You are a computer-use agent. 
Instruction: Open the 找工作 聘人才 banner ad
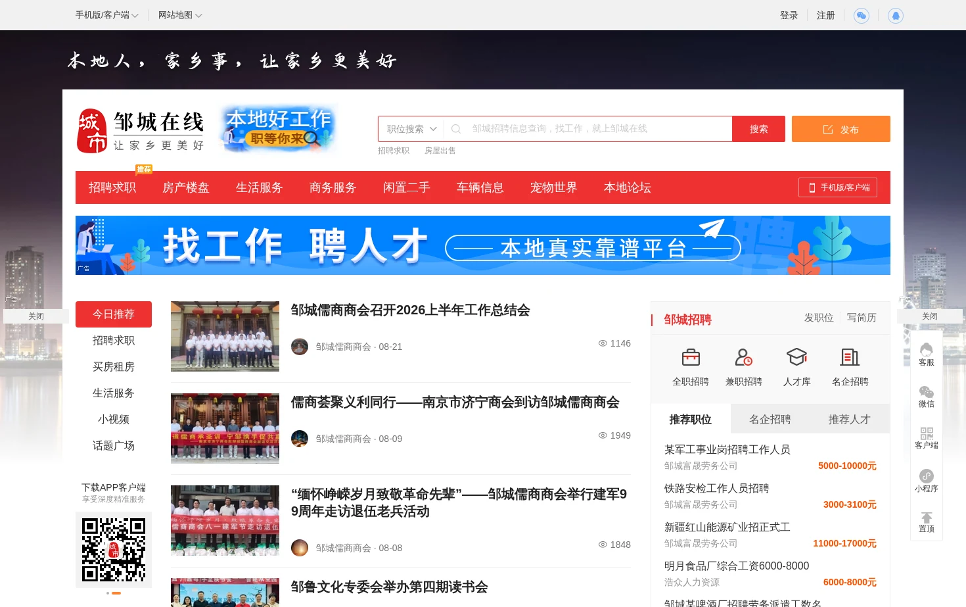point(483,245)
